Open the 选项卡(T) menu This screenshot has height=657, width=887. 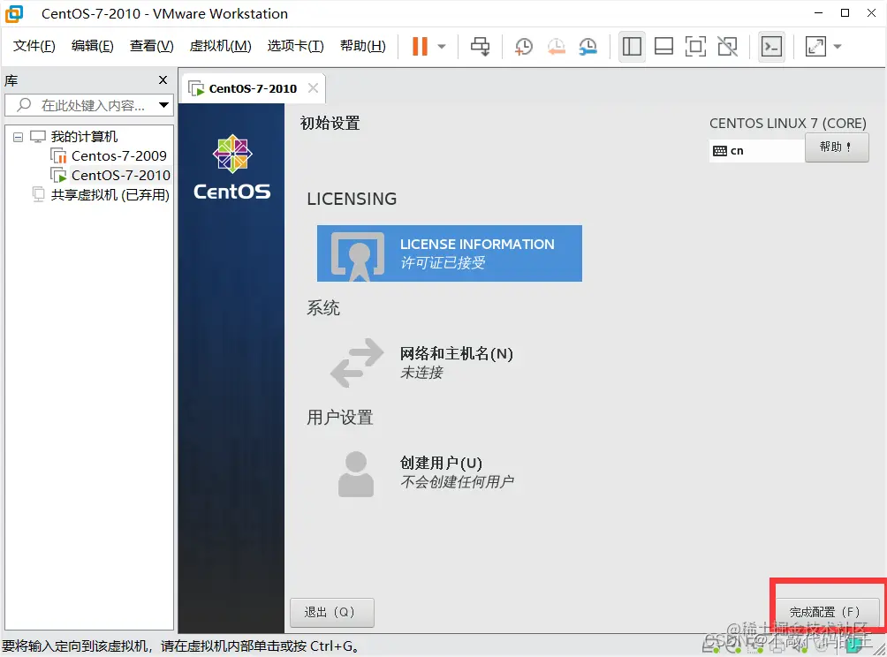[x=295, y=46]
